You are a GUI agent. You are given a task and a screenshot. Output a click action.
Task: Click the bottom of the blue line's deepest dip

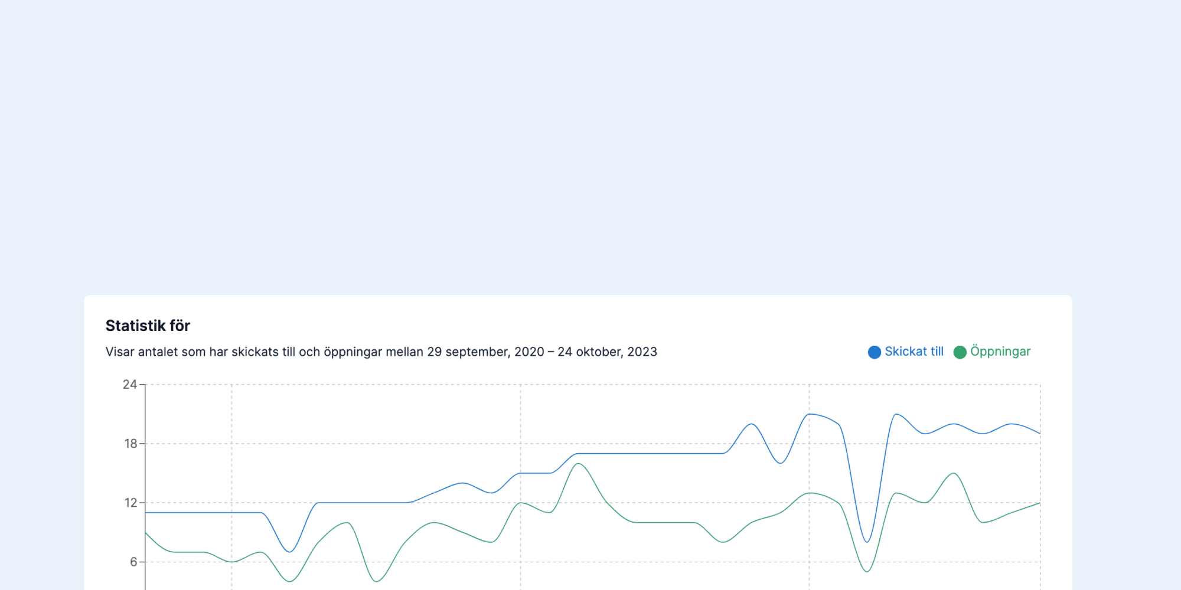(x=867, y=542)
